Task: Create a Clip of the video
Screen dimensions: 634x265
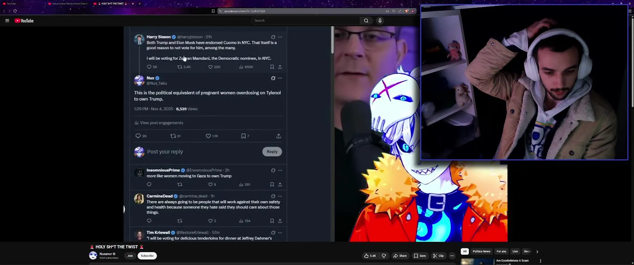Action: 438,256
